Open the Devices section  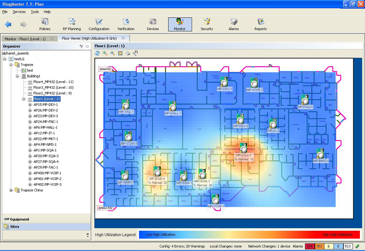[153, 25]
